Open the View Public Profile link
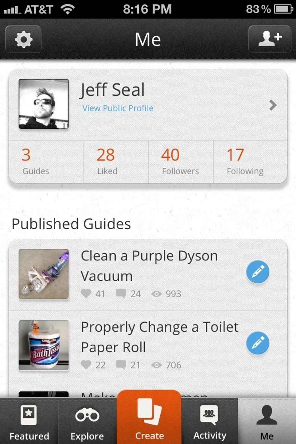296x444 pixels. (x=118, y=108)
